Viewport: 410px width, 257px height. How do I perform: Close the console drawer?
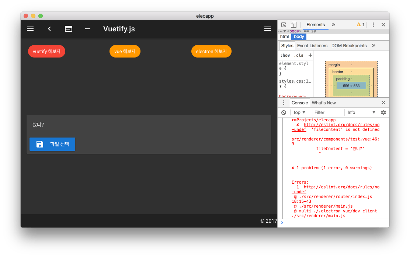(383, 103)
